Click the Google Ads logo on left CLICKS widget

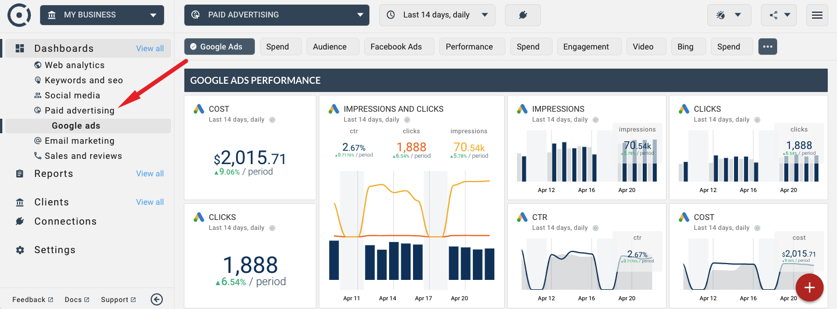coord(198,217)
